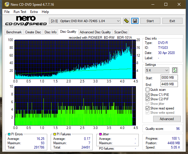This screenshot has width=188, height=154.
Task: Click the Position value 4488 MB
Action: 174,143
